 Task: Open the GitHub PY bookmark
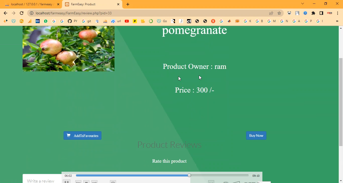pos(72,21)
